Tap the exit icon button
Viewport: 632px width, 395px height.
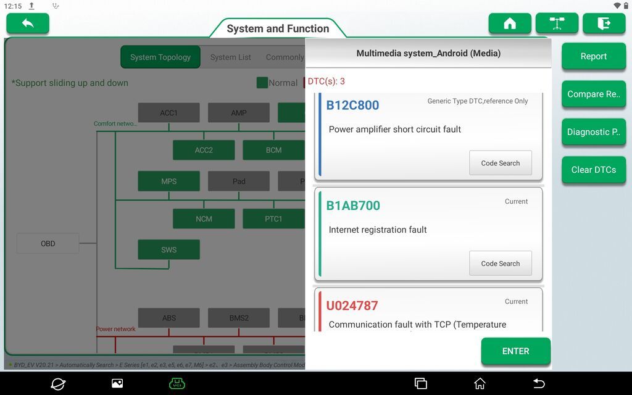point(604,23)
